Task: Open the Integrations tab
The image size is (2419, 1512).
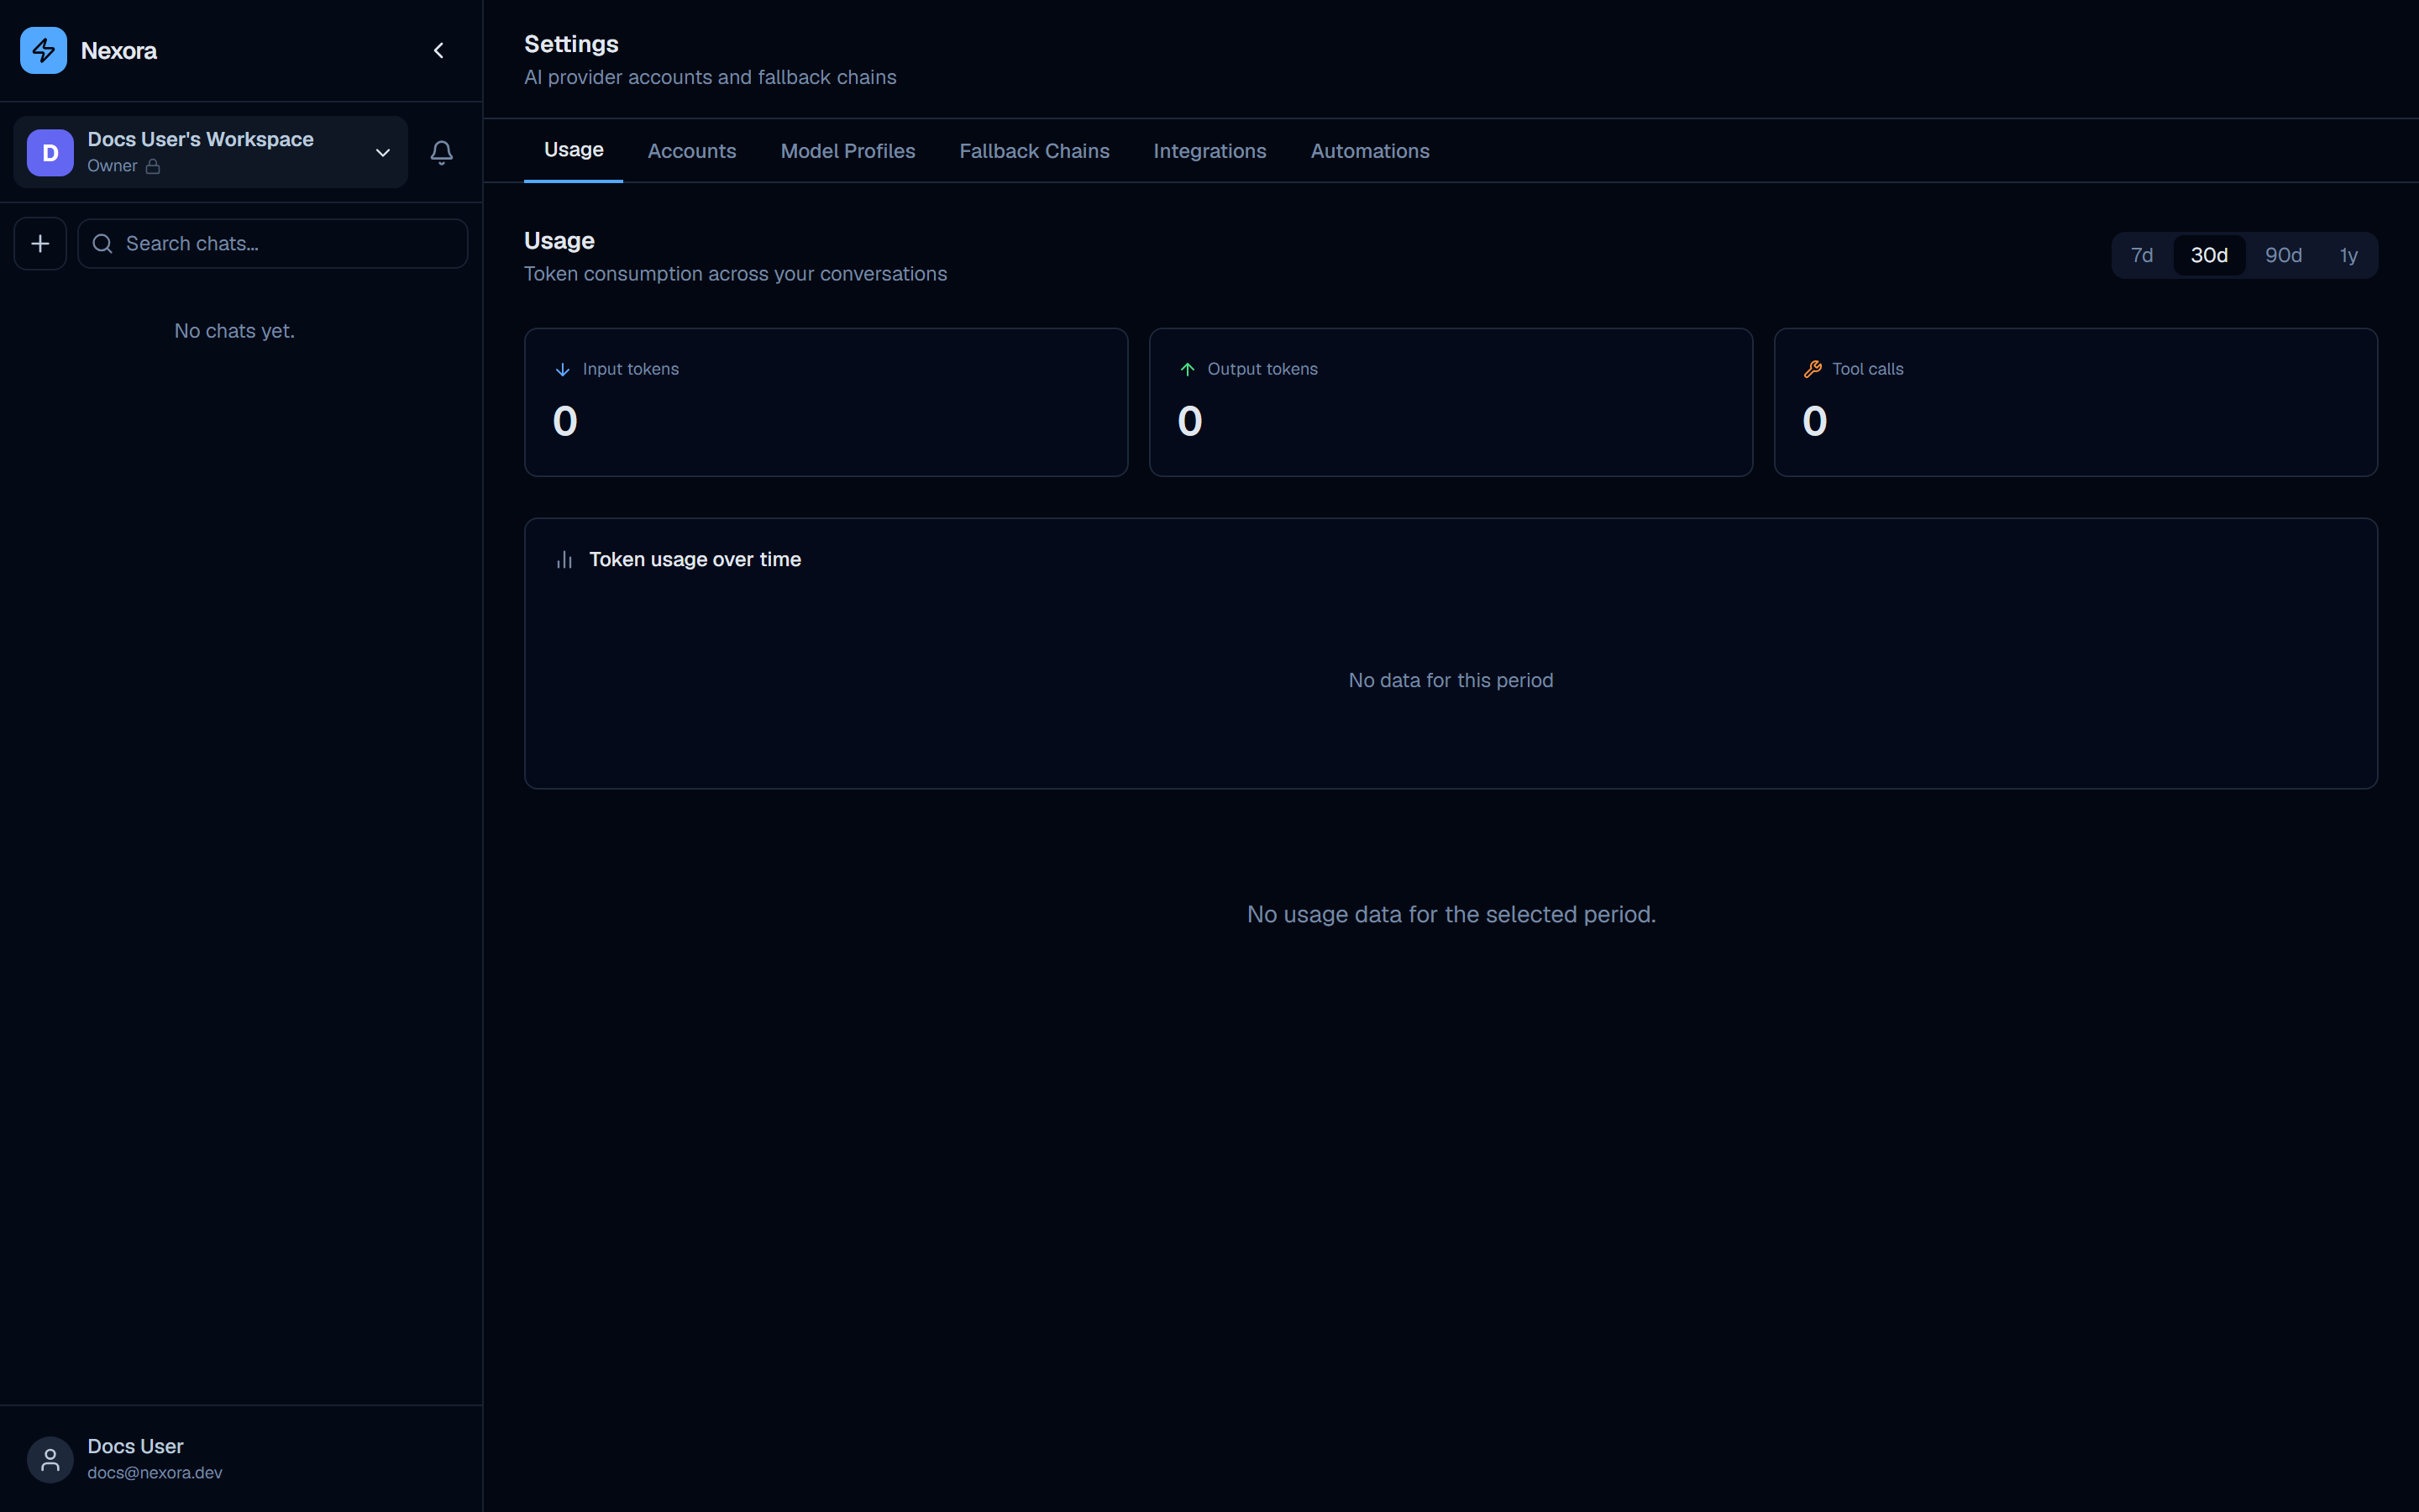Action: [x=1209, y=151]
